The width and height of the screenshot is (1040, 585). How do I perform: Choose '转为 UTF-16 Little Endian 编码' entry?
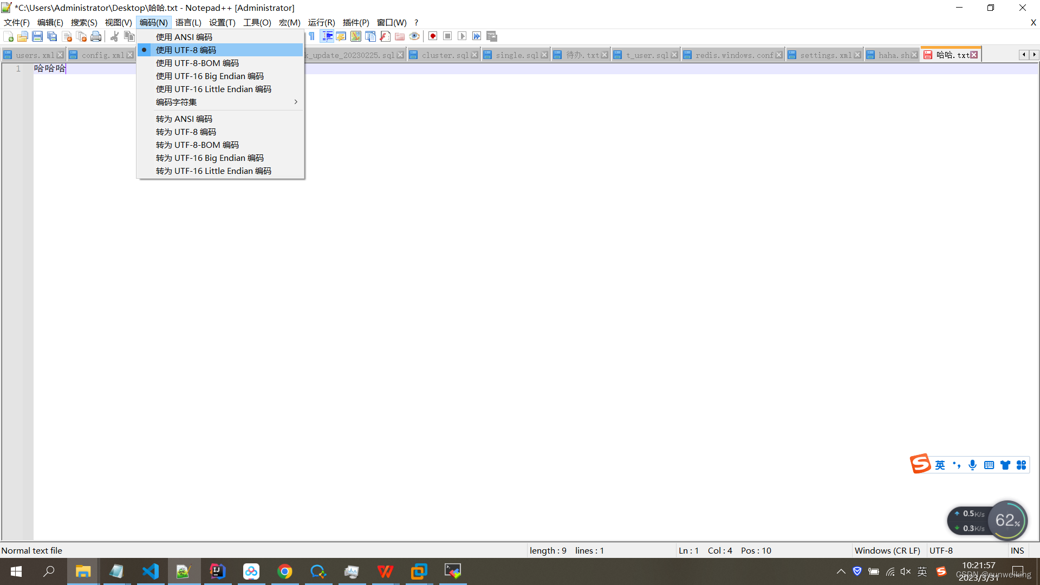[x=220, y=171]
